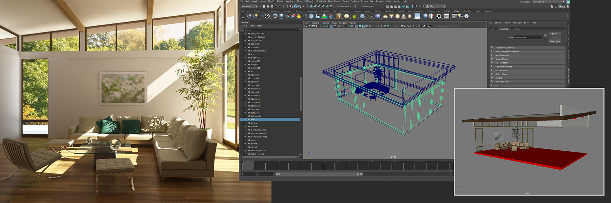This screenshot has height=203, width=611.
Task: Click the light bulb shelf icon
Action: 460,16
